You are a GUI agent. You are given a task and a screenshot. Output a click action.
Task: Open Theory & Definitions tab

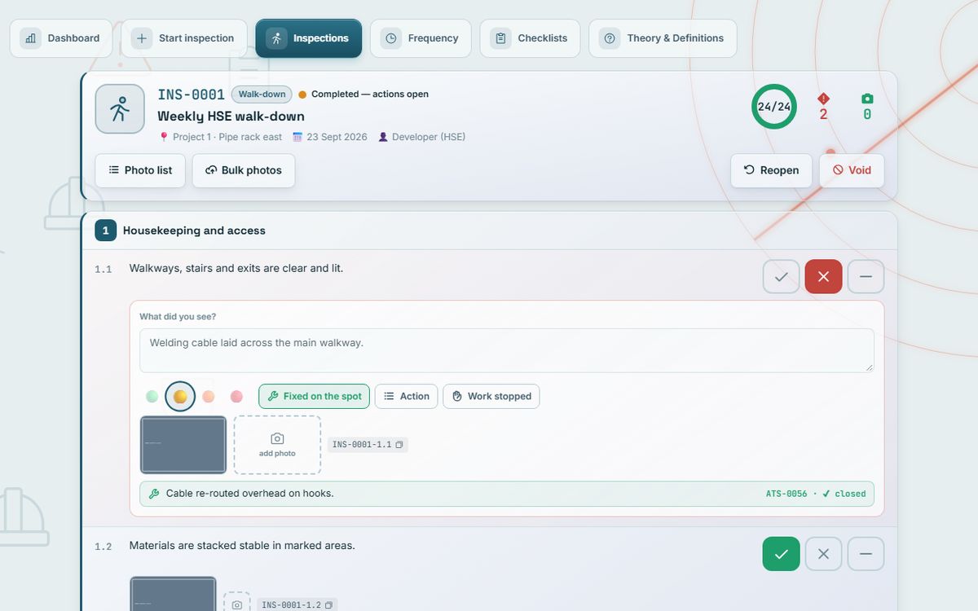point(663,38)
